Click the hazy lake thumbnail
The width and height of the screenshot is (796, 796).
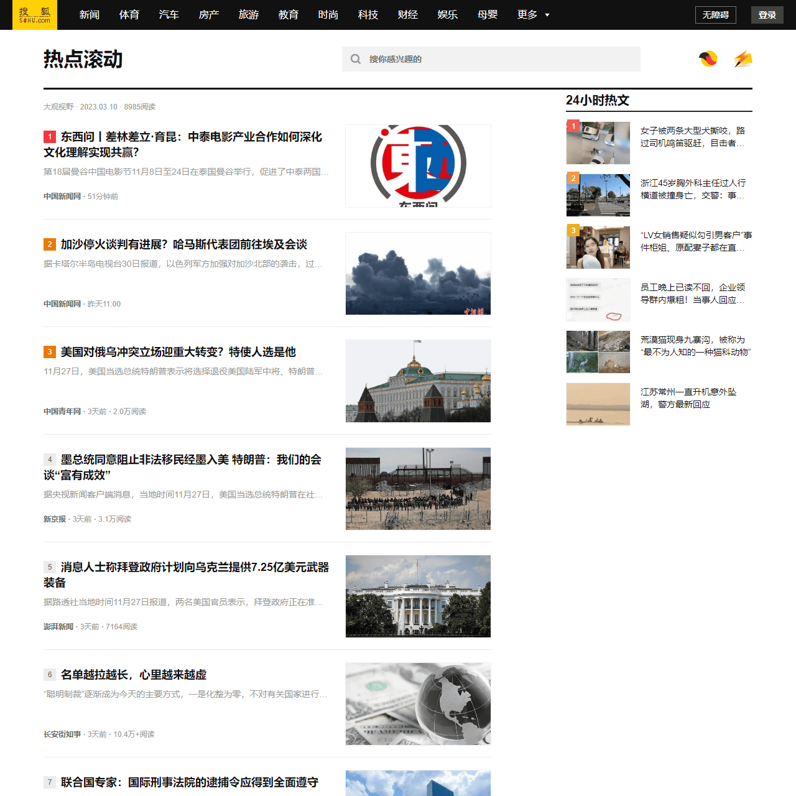[x=598, y=404]
